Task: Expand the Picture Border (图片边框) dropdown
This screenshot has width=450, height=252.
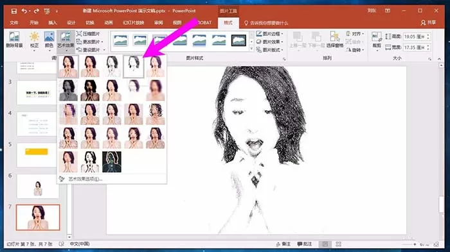Action: [x=270, y=34]
